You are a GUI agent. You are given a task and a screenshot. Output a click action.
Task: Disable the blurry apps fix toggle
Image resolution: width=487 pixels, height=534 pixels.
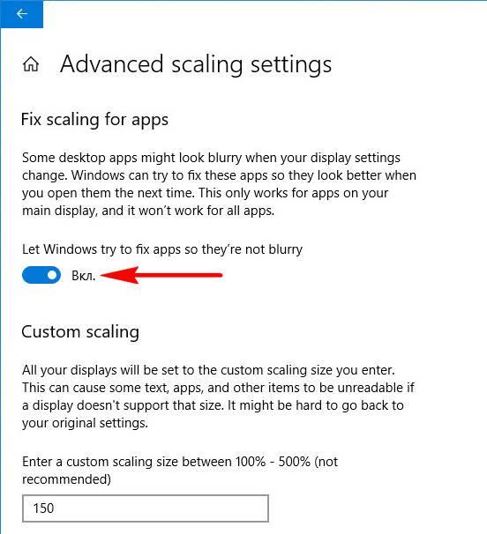click(41, 275)
